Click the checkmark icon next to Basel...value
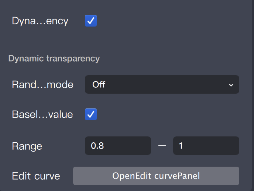This screenshot has width=254, height=191. [91, 114]
